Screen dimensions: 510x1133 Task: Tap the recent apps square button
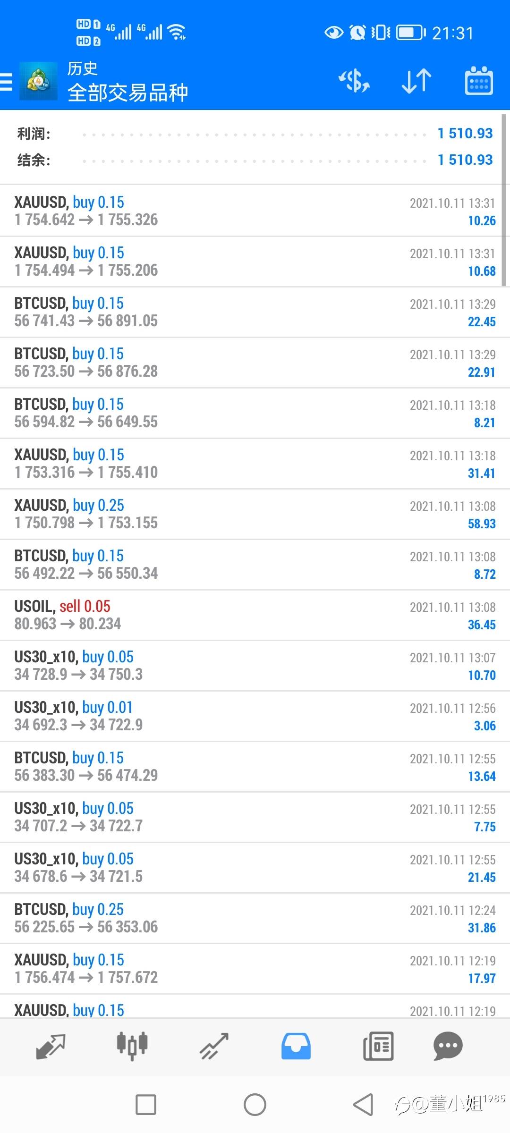pos(146,1105)
